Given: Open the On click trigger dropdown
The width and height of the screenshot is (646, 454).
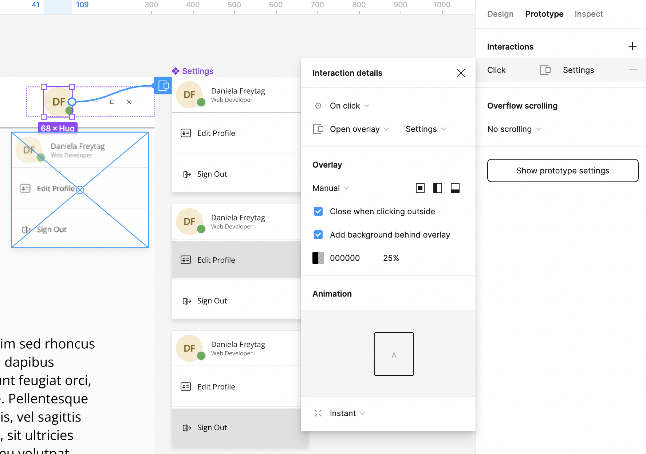Looking at the screenshot, I should click(x=349, y=106).
